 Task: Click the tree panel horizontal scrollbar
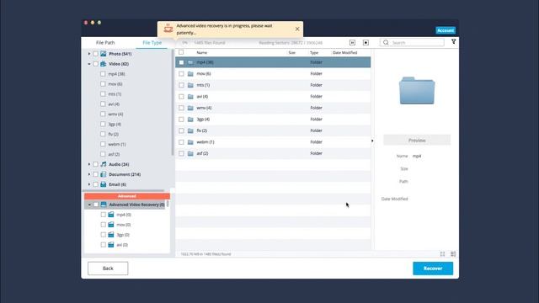tap(124, 190)
